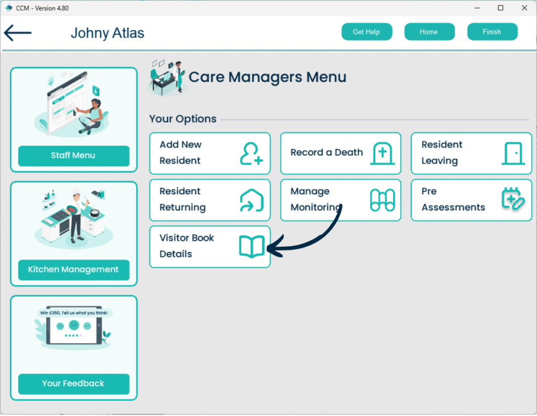The image size is (537, 416).
Task: Open Your Feedback
Action: pos(73,384)
